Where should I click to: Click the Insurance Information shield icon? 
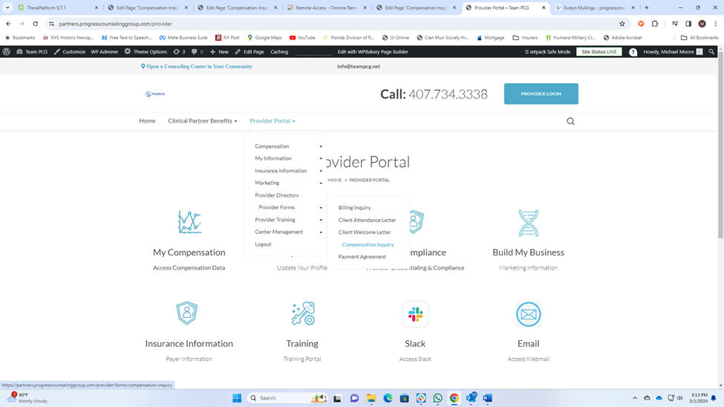point(187,313)
